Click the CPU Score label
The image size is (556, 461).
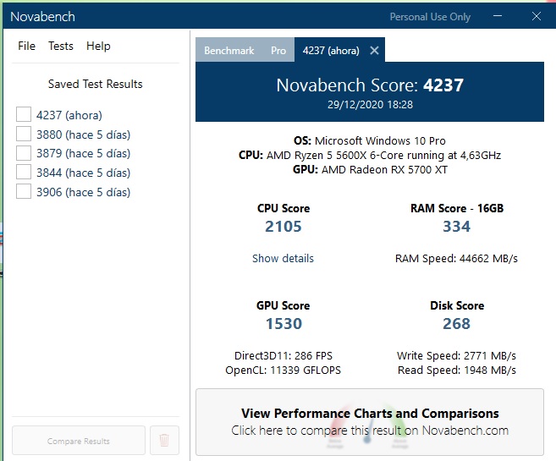click(x=284, y=208)
